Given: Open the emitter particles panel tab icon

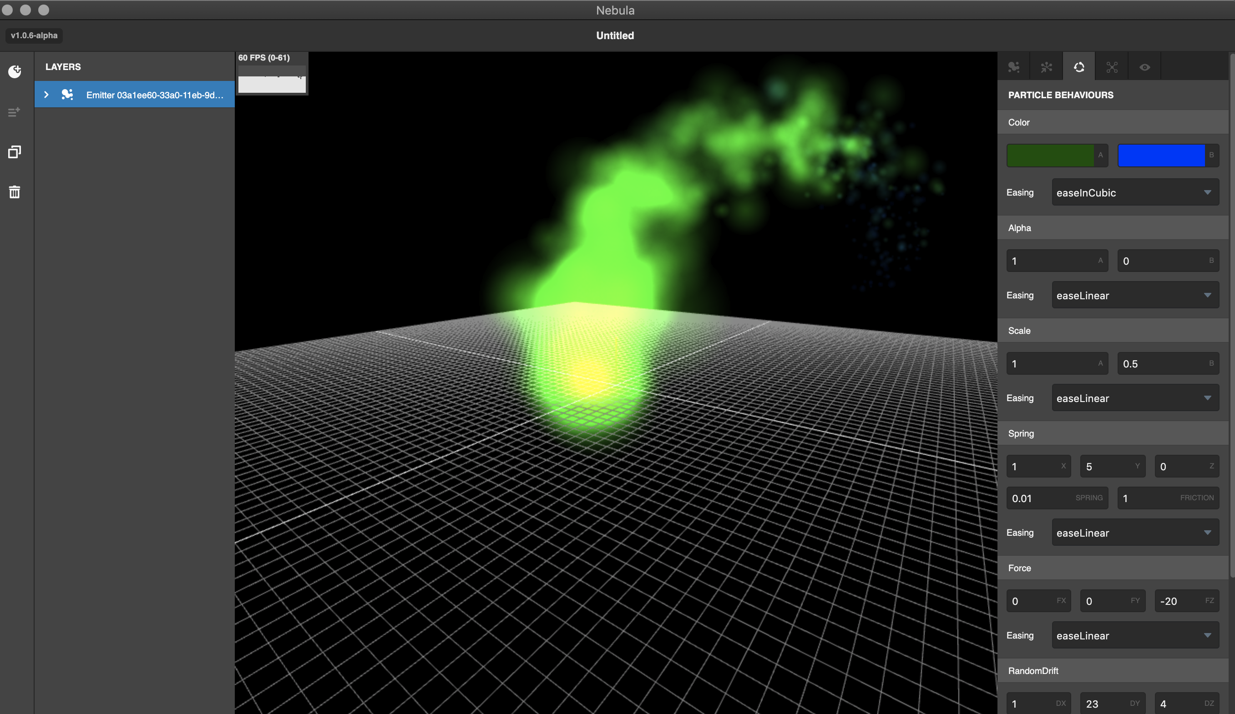Looking at the screenshot, I should click(1013, 67).
